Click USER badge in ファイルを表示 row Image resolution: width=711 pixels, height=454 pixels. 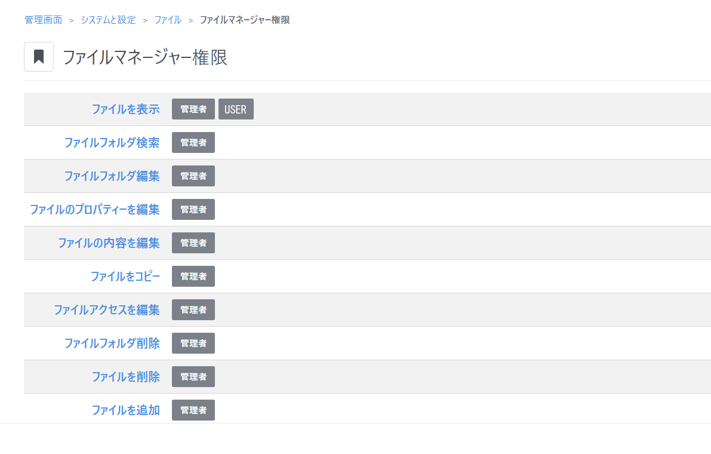click(236, 109)
